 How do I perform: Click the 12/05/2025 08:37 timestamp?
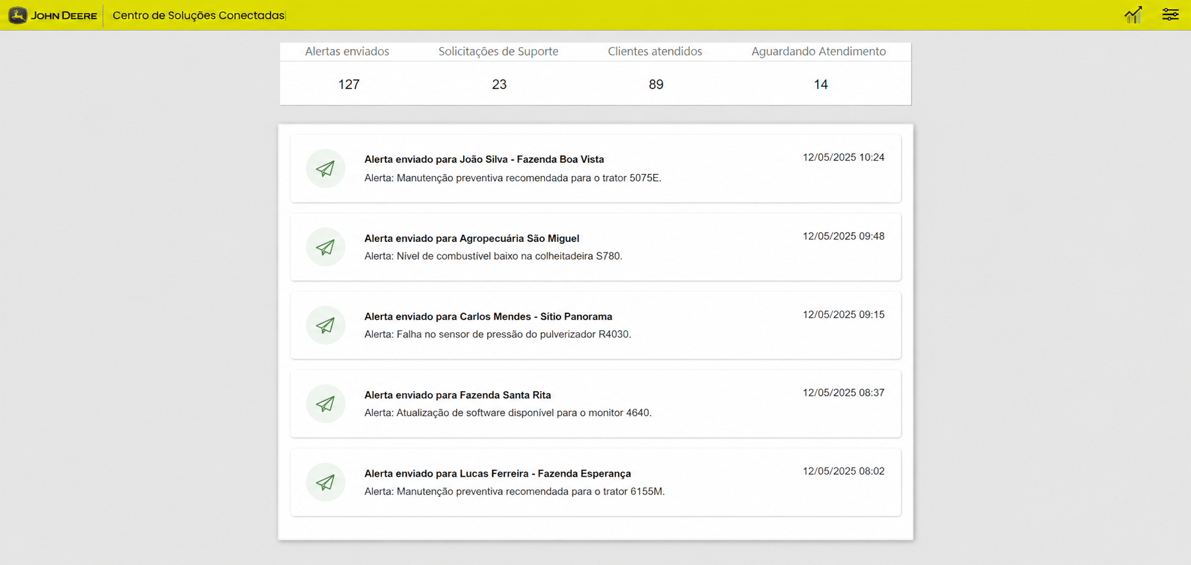click(843, 393)
